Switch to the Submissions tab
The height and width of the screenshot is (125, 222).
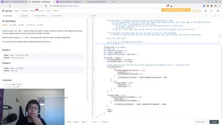coord(57,16)
